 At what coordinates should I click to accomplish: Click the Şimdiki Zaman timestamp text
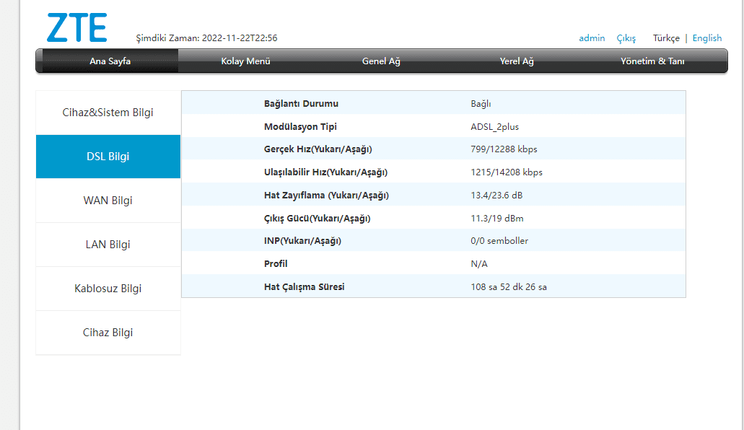(206, 38)
